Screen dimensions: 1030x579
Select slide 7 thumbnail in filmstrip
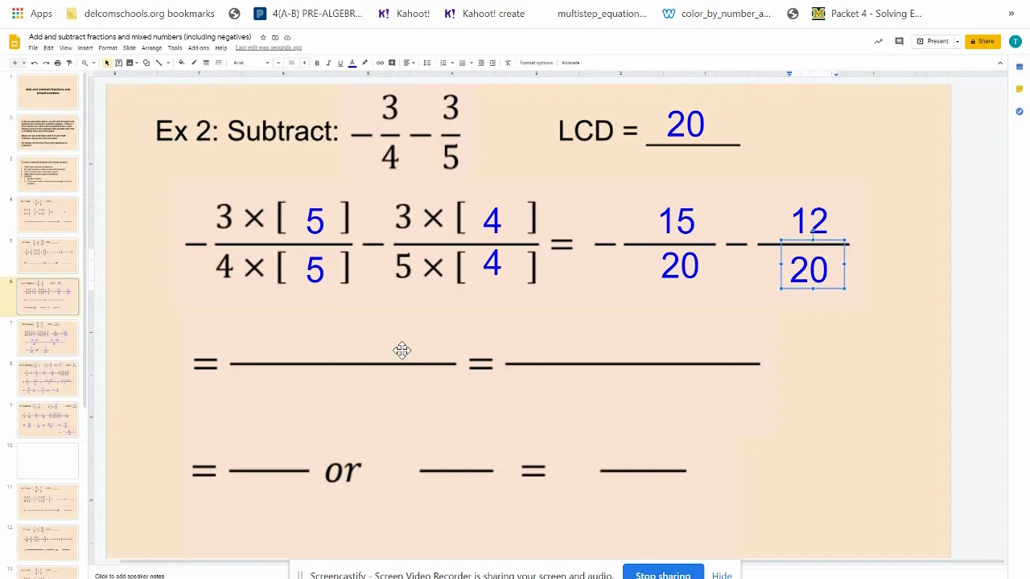[47, 337]
